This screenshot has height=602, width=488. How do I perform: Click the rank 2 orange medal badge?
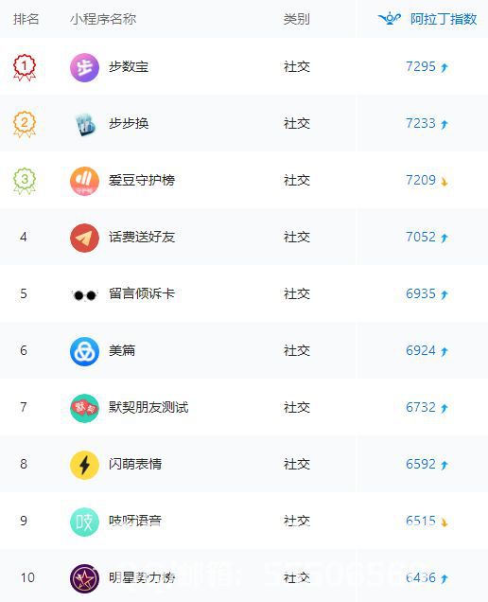(x=25, y=124)
